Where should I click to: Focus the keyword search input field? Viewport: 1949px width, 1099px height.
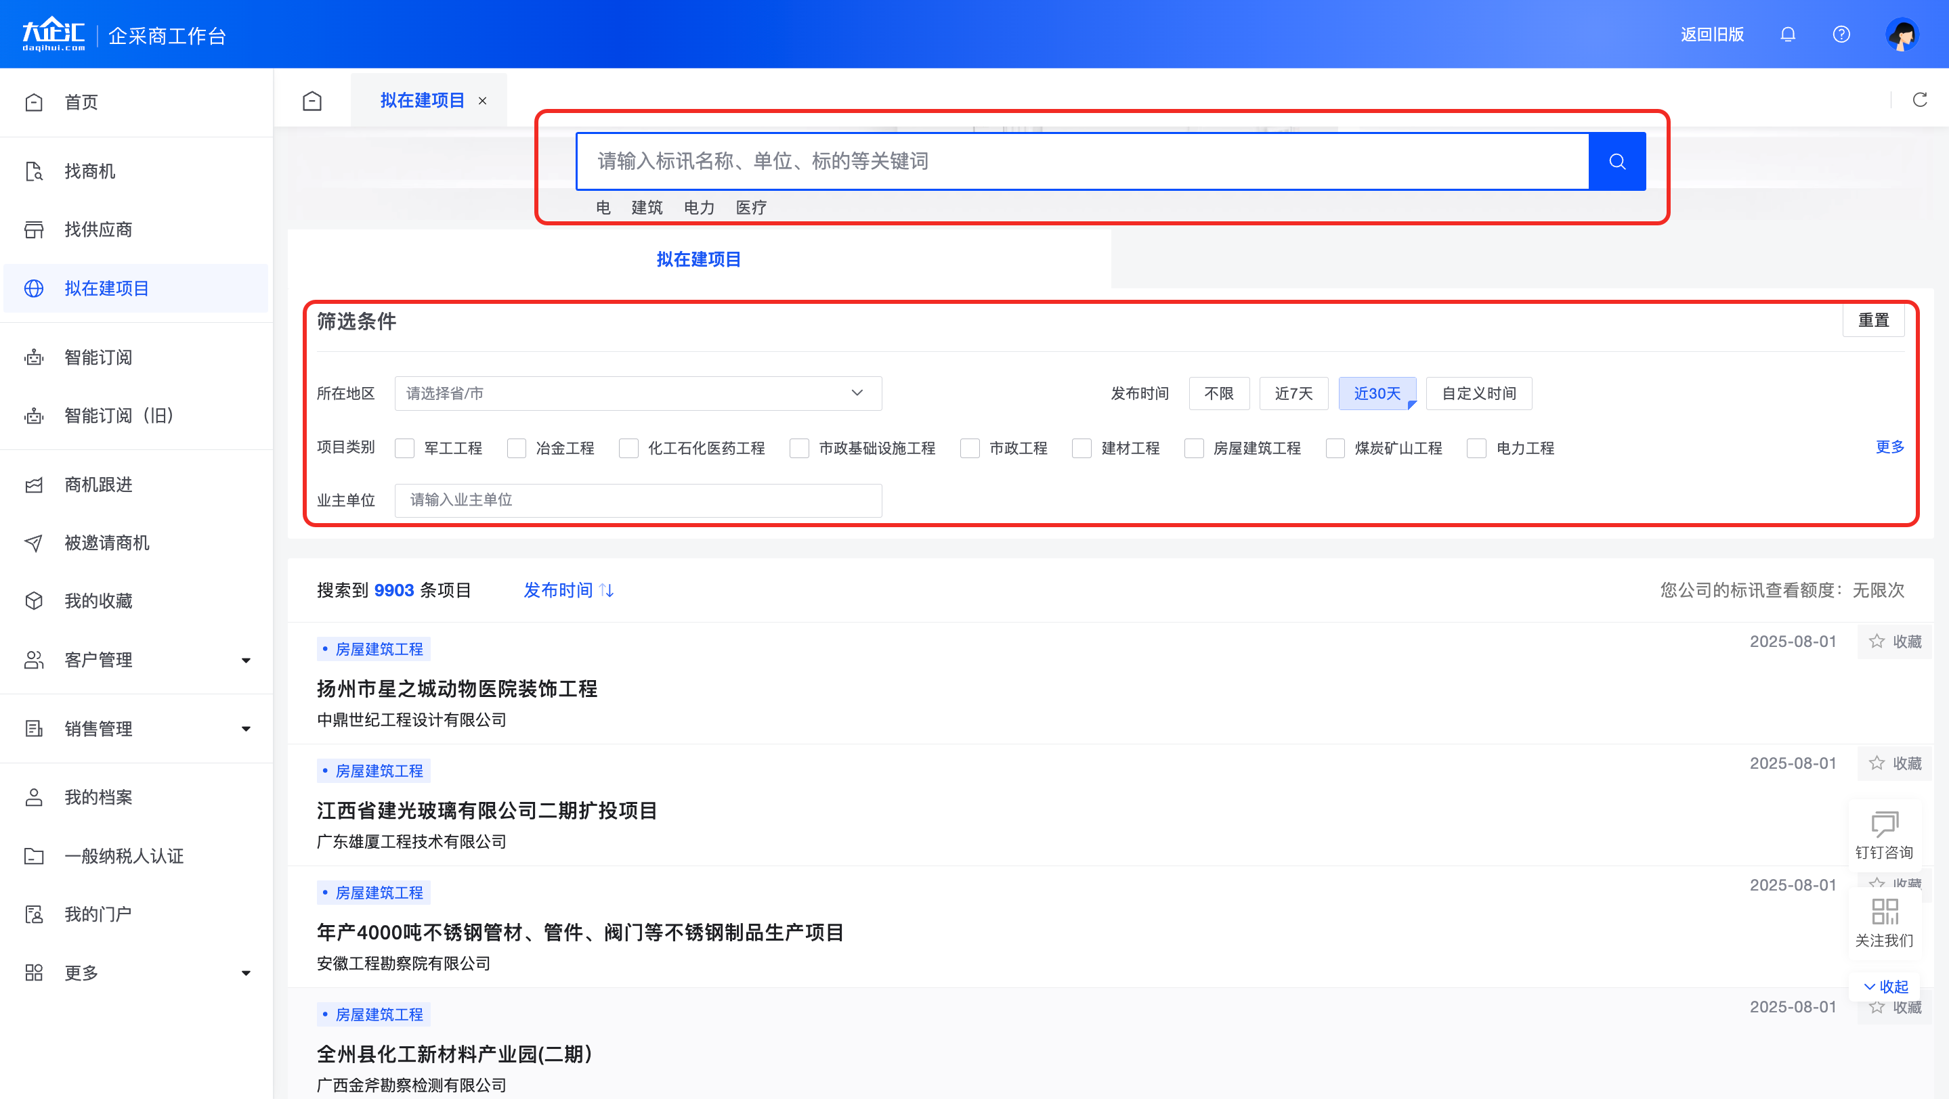click(1083, 161)
